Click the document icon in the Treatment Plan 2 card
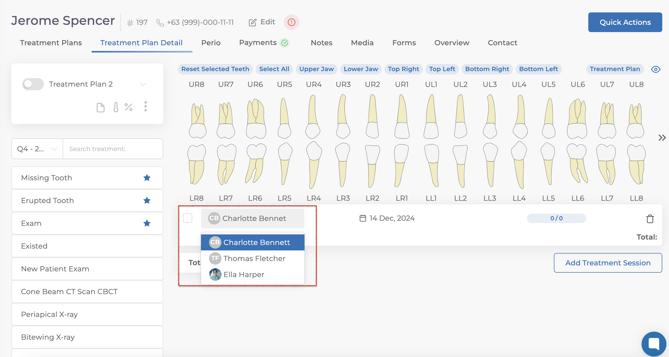The width and height of the screenshot is (669, 357). point(101,107)
